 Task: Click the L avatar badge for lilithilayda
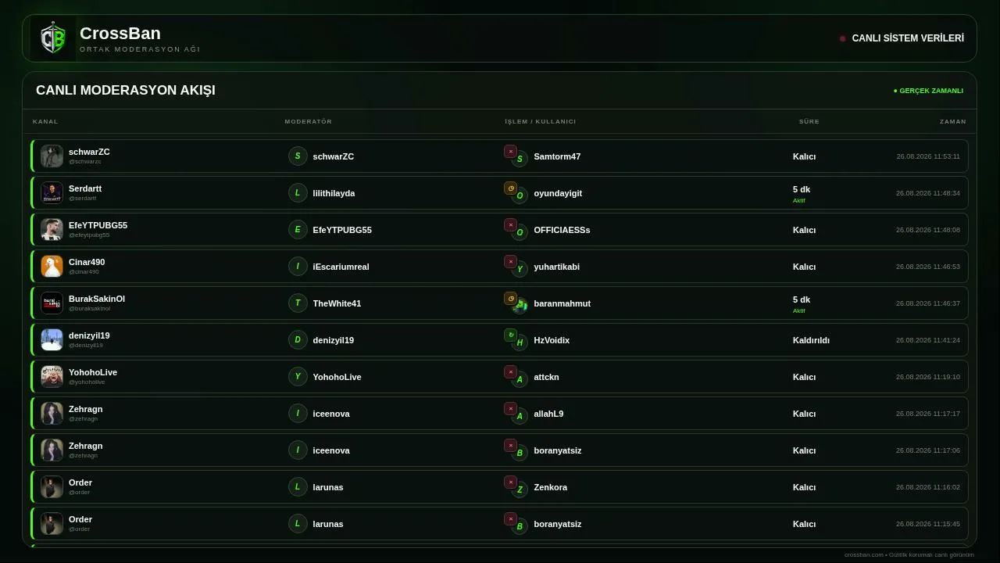coord(298,193)
